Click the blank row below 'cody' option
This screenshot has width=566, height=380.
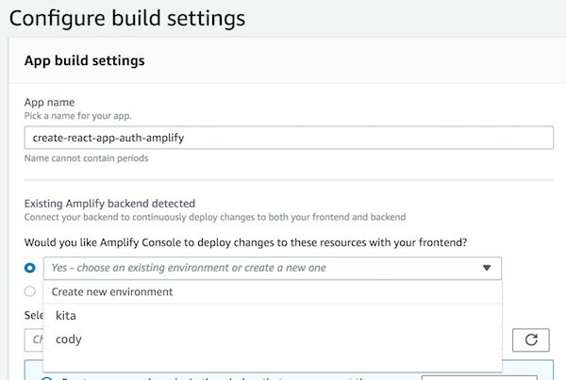click(273, 361)
